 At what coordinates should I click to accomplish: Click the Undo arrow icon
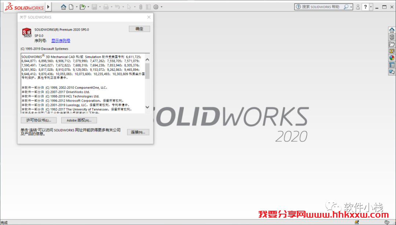117,7
